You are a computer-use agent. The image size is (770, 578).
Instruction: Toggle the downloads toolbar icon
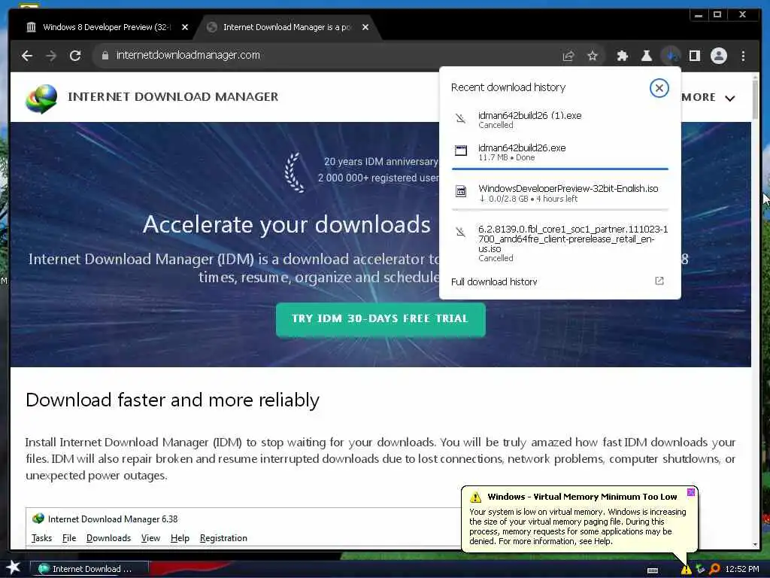click(671, 56)
